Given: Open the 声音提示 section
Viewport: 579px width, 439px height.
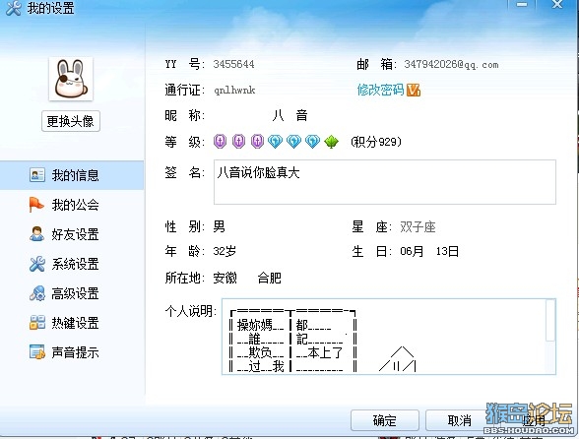Looking at the screenshot, I should (72, 352).
